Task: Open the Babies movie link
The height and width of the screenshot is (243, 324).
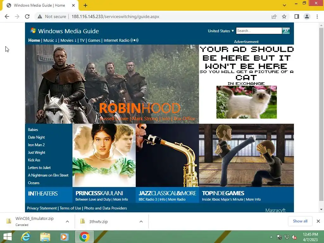Action: point(33,129)
